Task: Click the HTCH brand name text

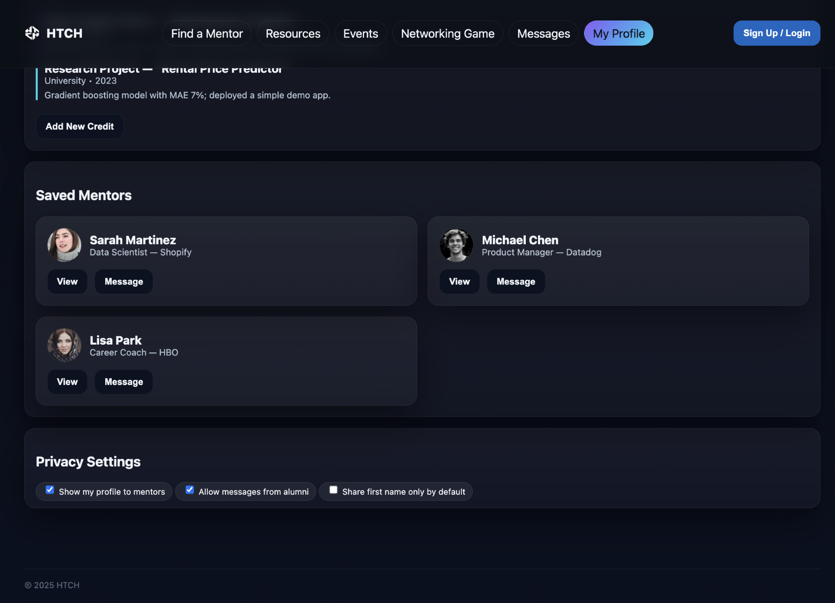Action: [x=64, y=33]
